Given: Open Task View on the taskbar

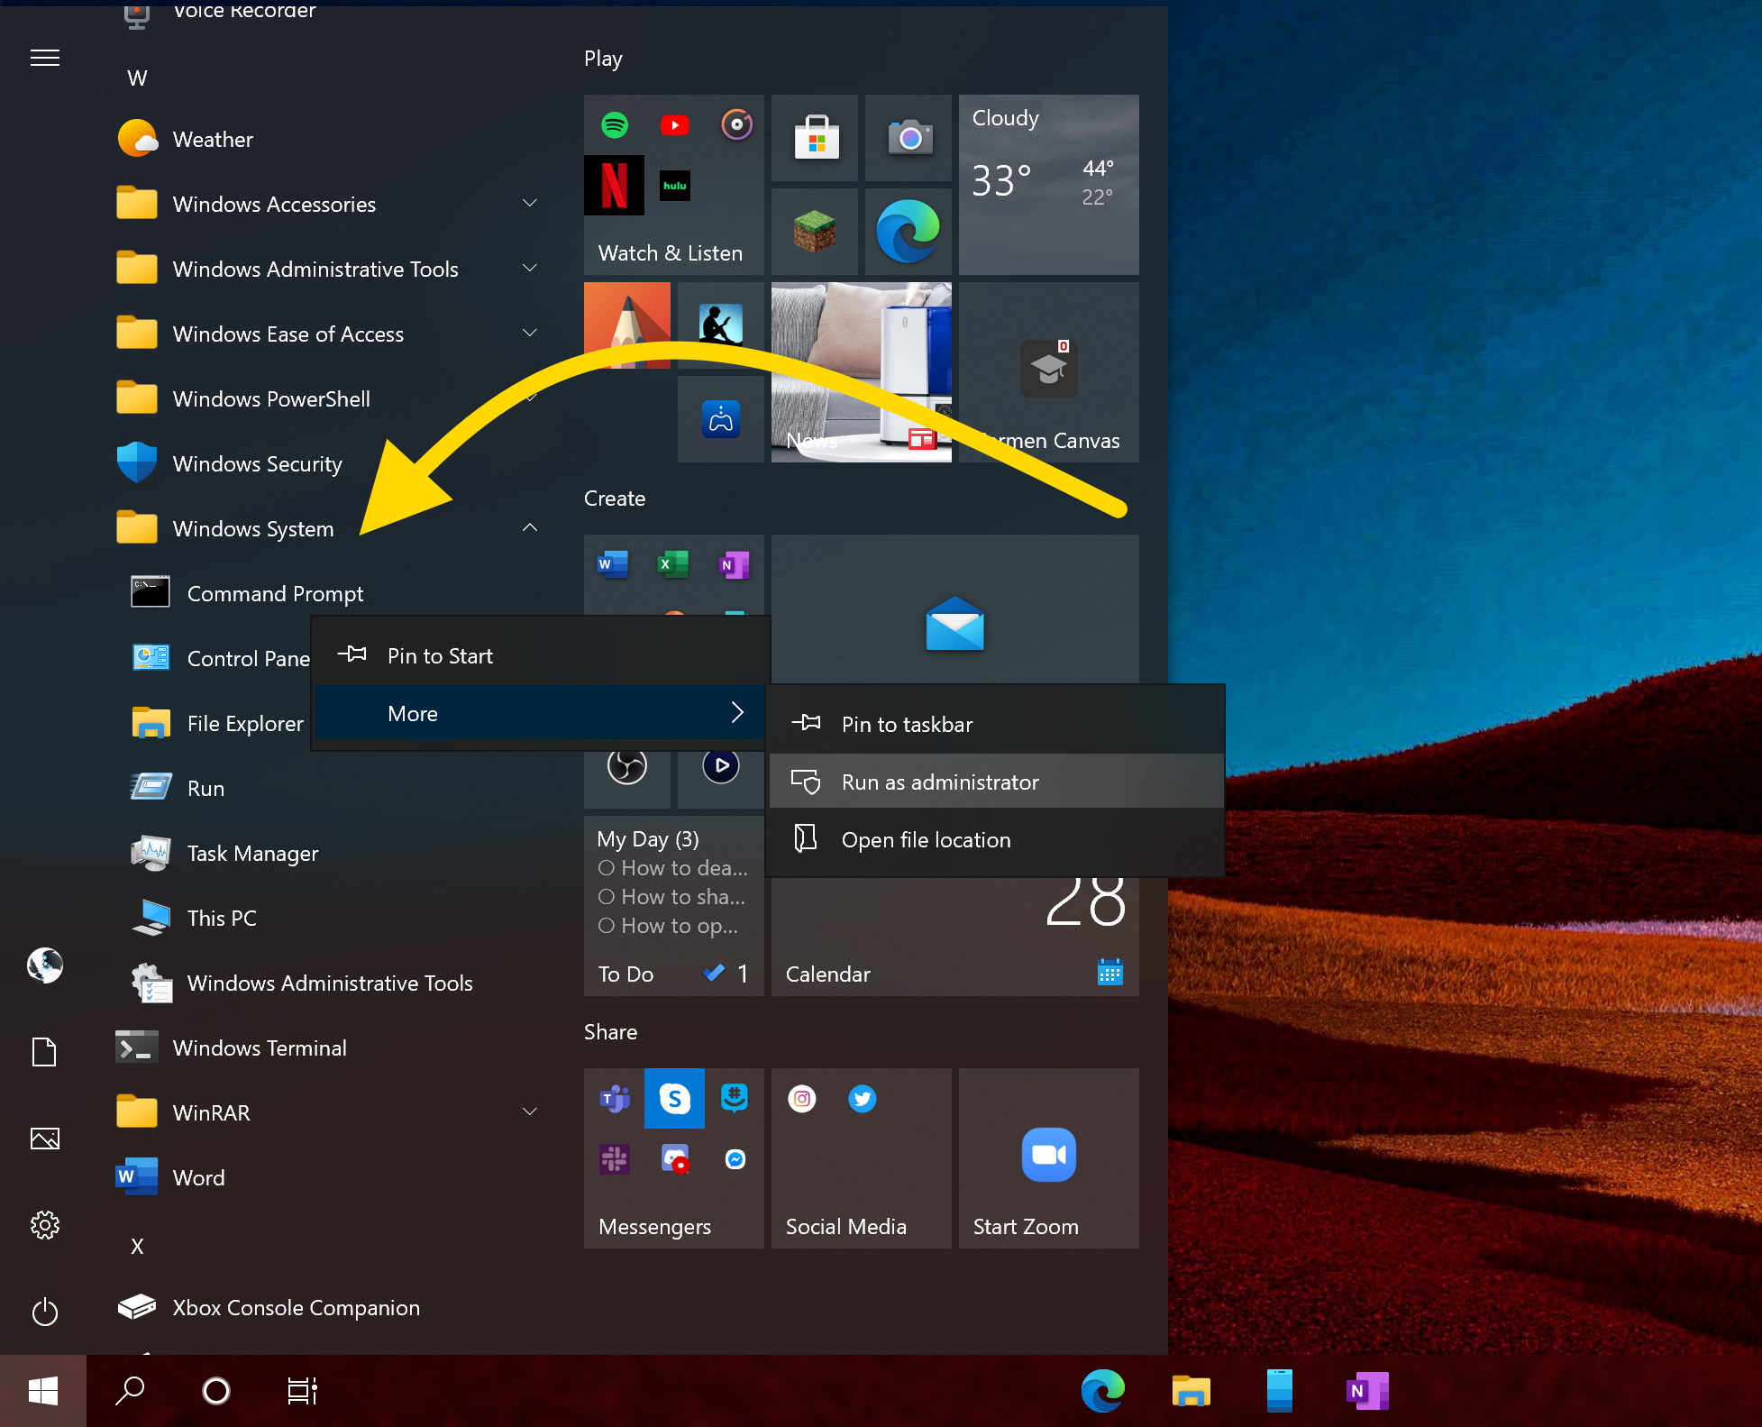Looking at the screenshot, I should tap(302, 1390).
